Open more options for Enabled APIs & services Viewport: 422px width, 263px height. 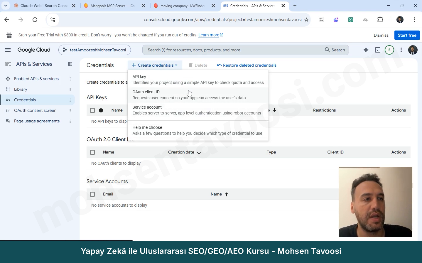[x=70, y=79]
